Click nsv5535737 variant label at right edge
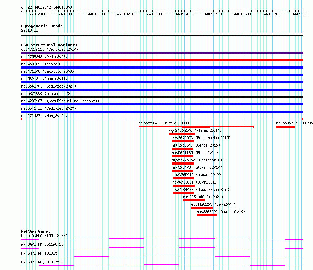The height and width of the screenshot is (270, 313). click(x=294, y=123)
